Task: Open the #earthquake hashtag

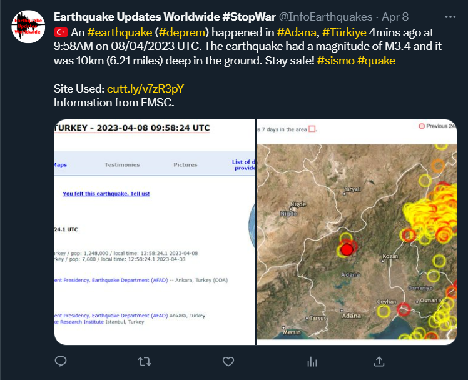Action: pos(120,31)
